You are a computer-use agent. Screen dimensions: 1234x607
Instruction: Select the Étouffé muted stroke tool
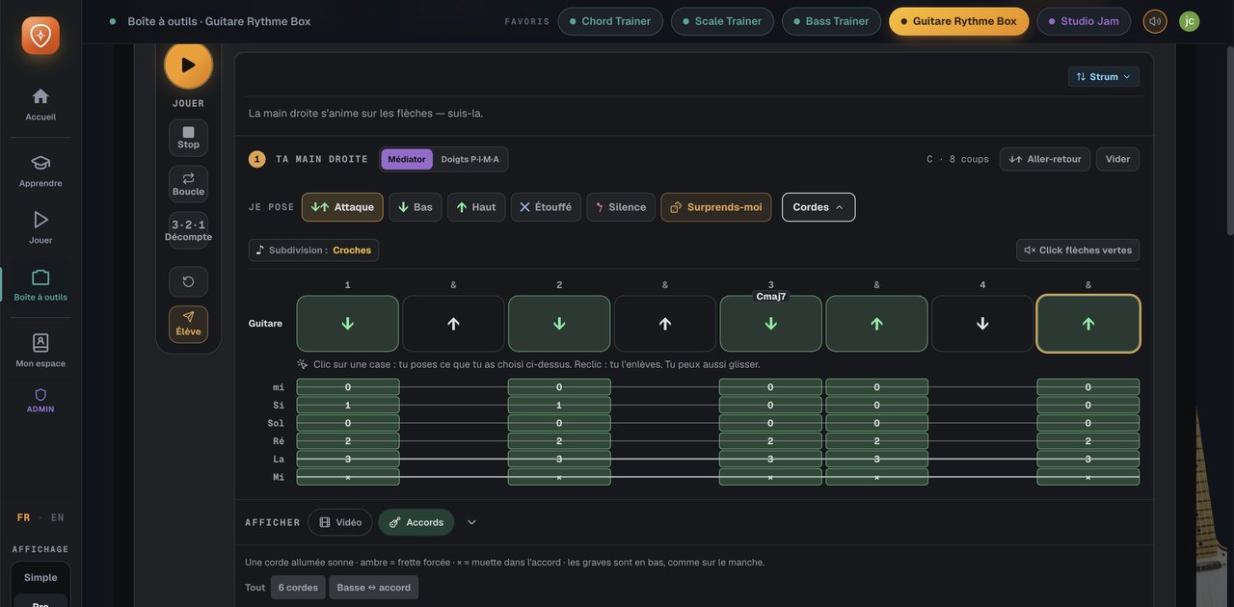tap(546, 207)
